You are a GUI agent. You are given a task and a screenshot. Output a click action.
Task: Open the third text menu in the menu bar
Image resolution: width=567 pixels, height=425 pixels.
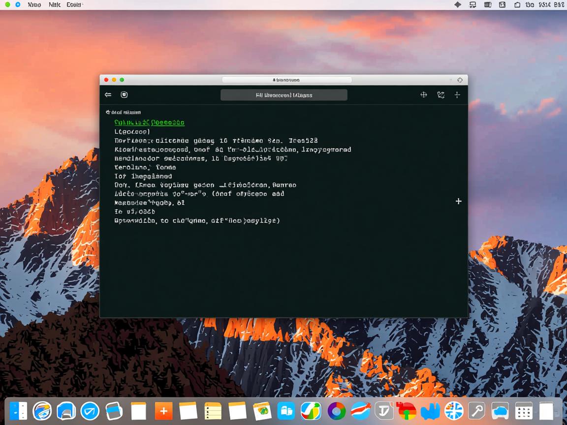tap(74, 4)
